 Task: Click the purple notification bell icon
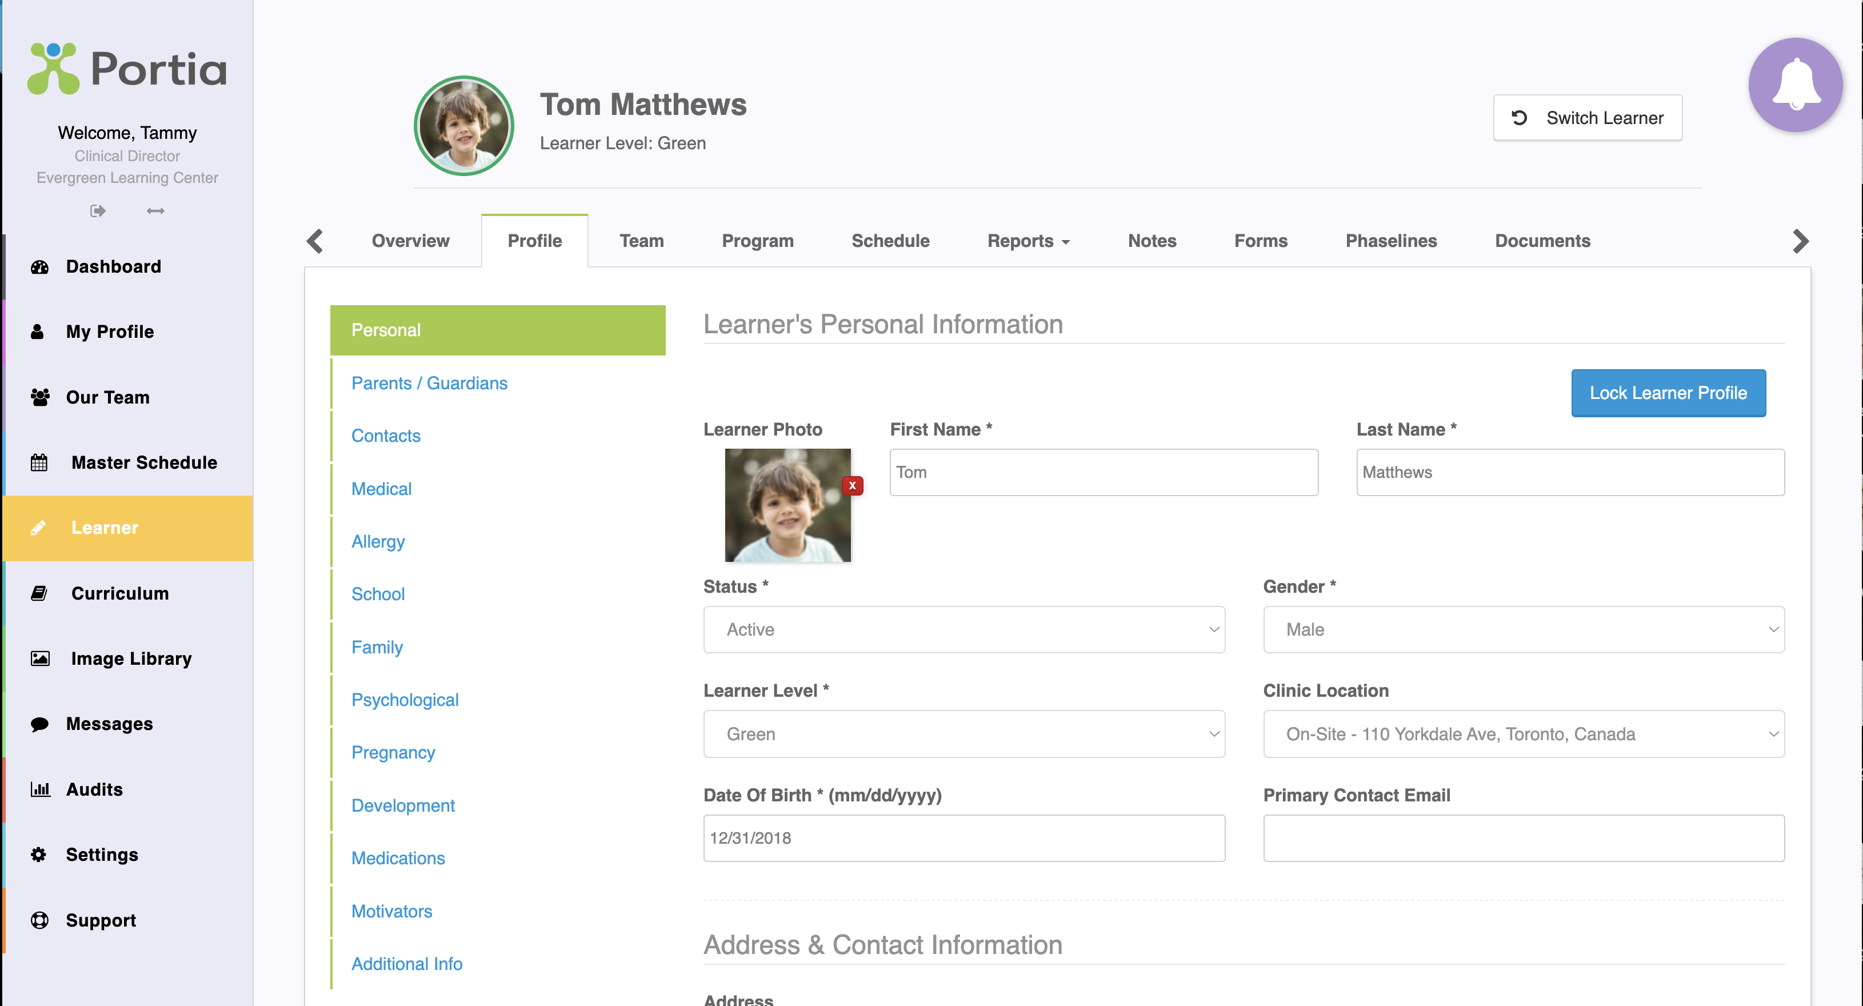point(1794,85)
